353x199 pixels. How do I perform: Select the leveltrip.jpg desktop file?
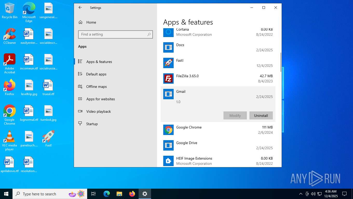coord(29,88)
